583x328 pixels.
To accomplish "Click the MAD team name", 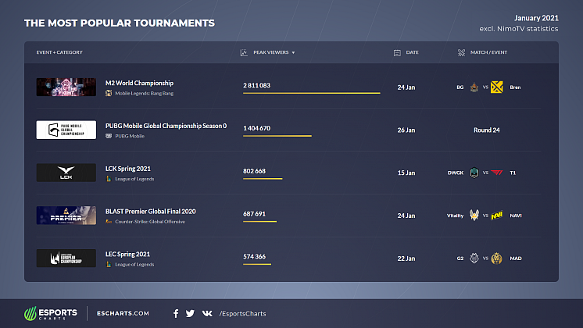I will pyautogui.click(x=515, y=258).
